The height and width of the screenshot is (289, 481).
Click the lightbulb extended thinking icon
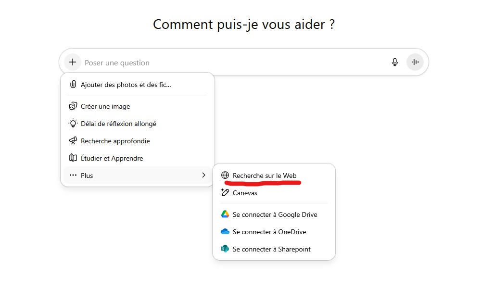pyautogui.click(x=73, y=123)
